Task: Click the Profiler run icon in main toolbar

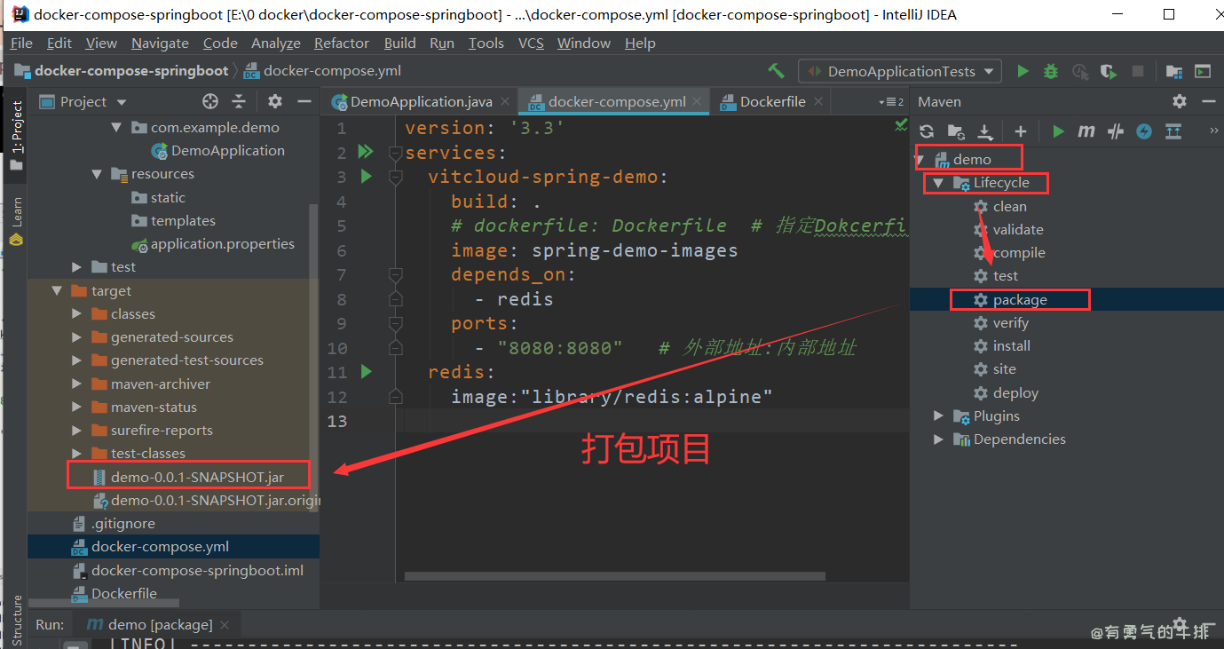Action: (1079, 71)
